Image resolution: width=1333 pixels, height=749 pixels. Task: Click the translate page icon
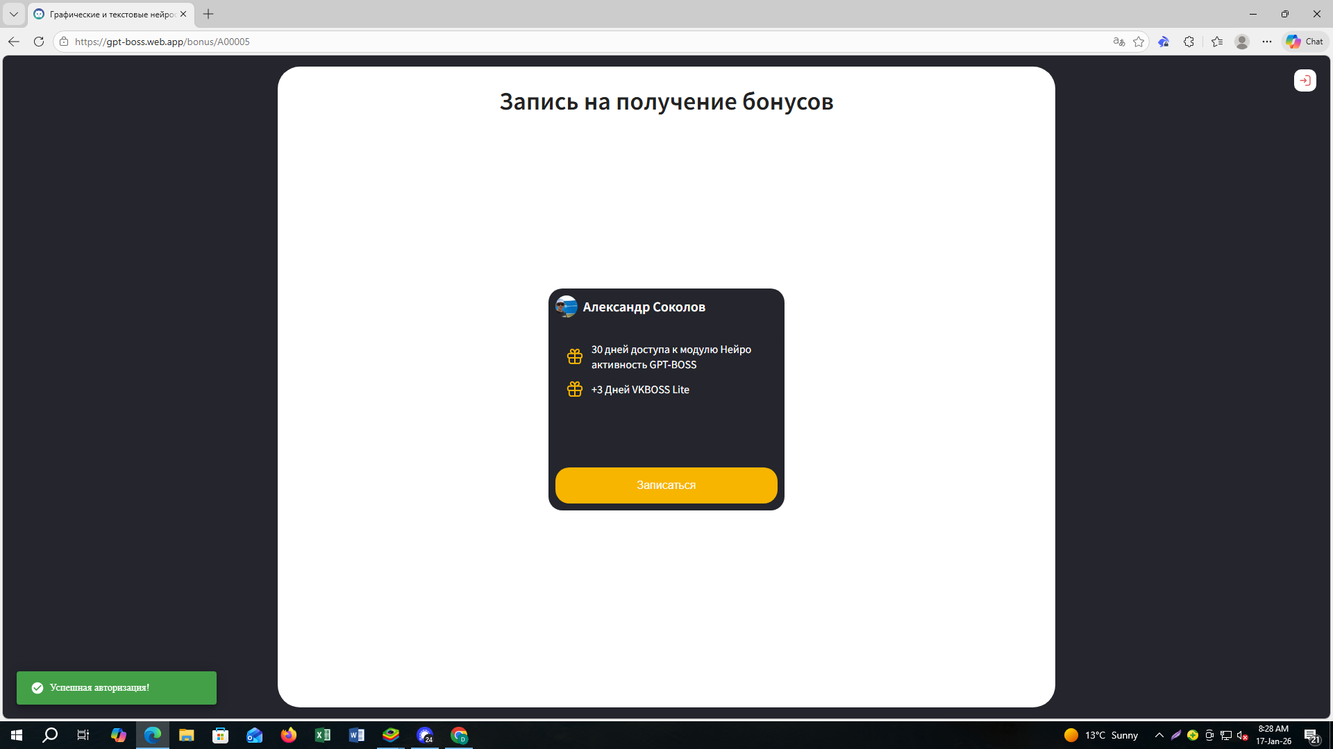[1118, 42]
